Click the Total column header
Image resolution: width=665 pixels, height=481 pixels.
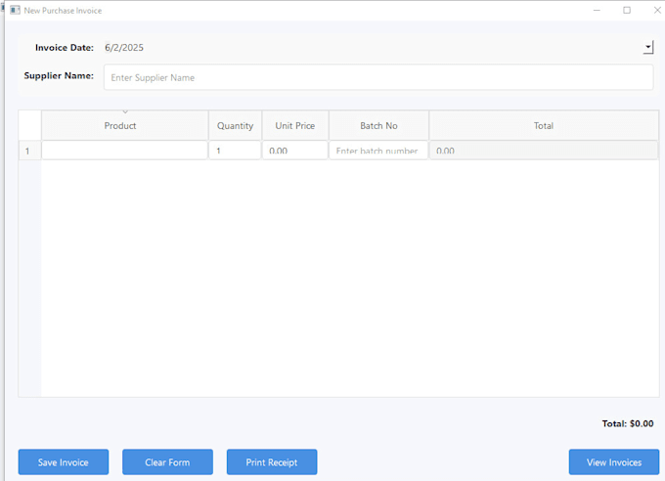(544, 125)
